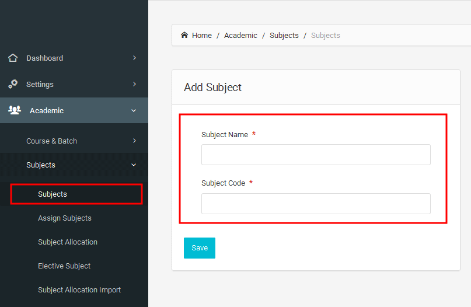
Task: Click the Dashboard house icon
Action: pos(13,58)
